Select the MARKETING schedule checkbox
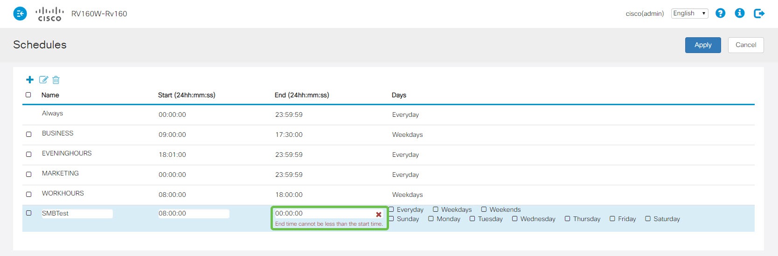778x256 pixels. coord(29,174)
